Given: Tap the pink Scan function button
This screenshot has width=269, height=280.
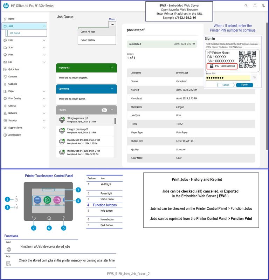Looking at the screenshot, I should click(57, 200).
